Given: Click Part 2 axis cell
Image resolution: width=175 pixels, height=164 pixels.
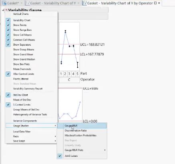Looking at the screenshot, I should point(65,74).
